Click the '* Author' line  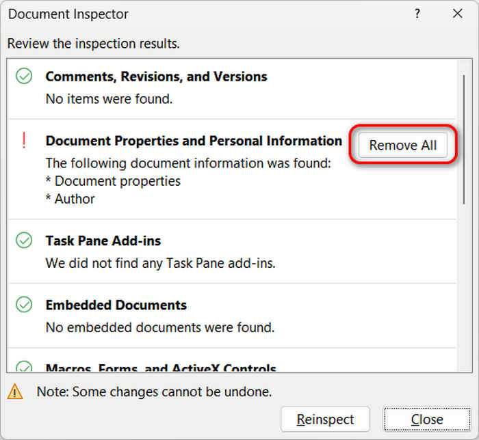(x=70, y=199)
